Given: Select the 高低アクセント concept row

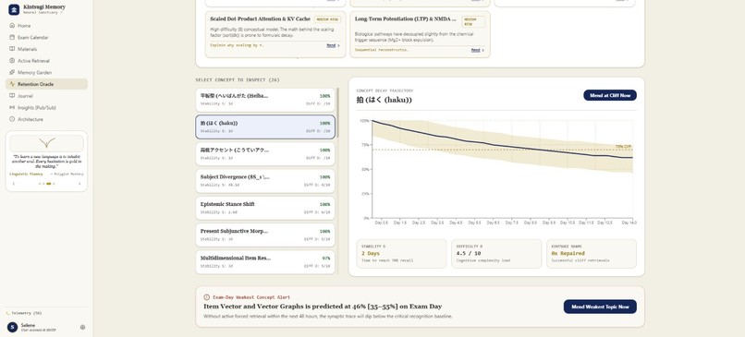Looking at the screenshot, I should pos(265,154).
